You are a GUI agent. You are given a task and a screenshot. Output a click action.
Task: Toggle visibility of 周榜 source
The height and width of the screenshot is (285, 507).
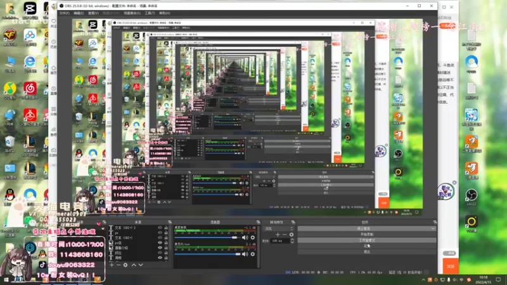(x=160, y=258)
